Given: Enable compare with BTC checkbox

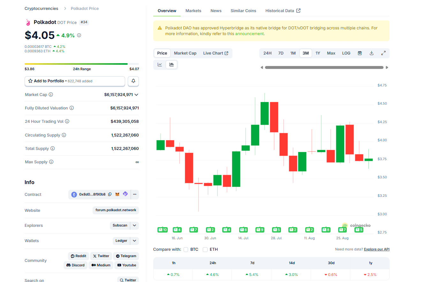Looking at the screenshot, I should 186,249.
